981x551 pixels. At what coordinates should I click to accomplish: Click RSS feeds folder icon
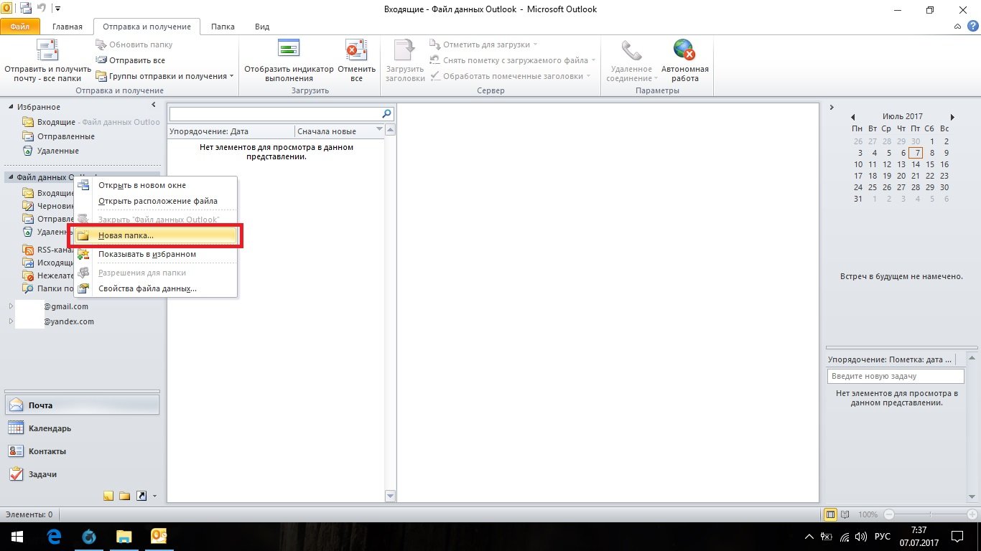pyautogui.click(x=28, y=250)
